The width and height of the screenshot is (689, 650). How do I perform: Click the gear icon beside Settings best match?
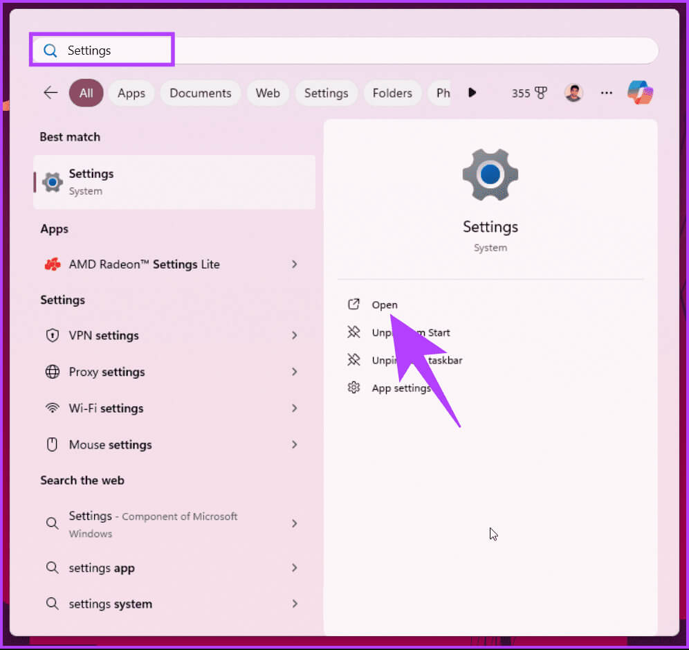point(53,182)
